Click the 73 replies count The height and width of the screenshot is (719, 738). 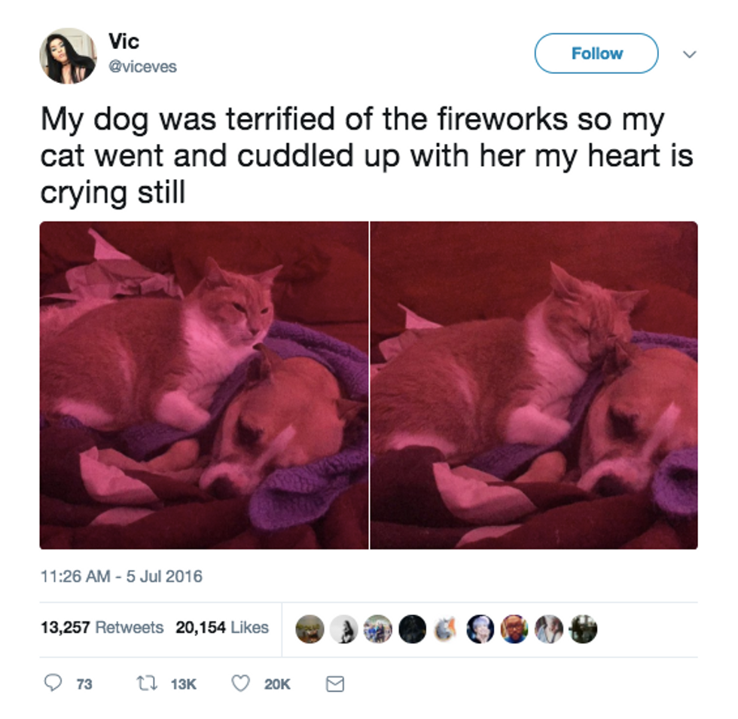[84, 684]
